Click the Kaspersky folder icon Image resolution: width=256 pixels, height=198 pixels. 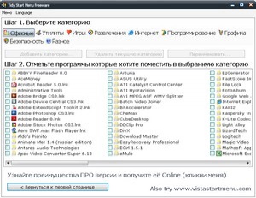pyautogui.click(x=219, y=113)
